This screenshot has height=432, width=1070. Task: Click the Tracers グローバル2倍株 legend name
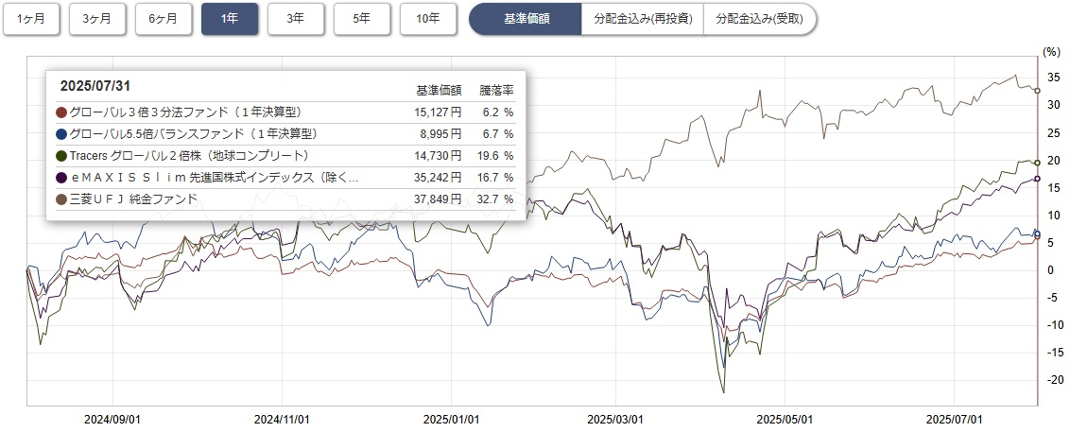click(190, 156)
